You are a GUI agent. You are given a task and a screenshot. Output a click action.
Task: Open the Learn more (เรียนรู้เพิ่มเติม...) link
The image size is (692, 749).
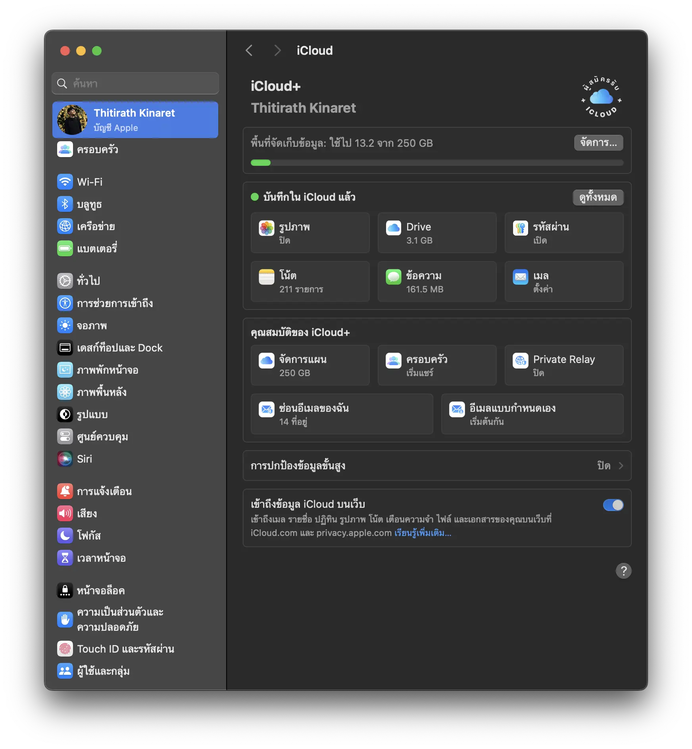pos(423,533)
